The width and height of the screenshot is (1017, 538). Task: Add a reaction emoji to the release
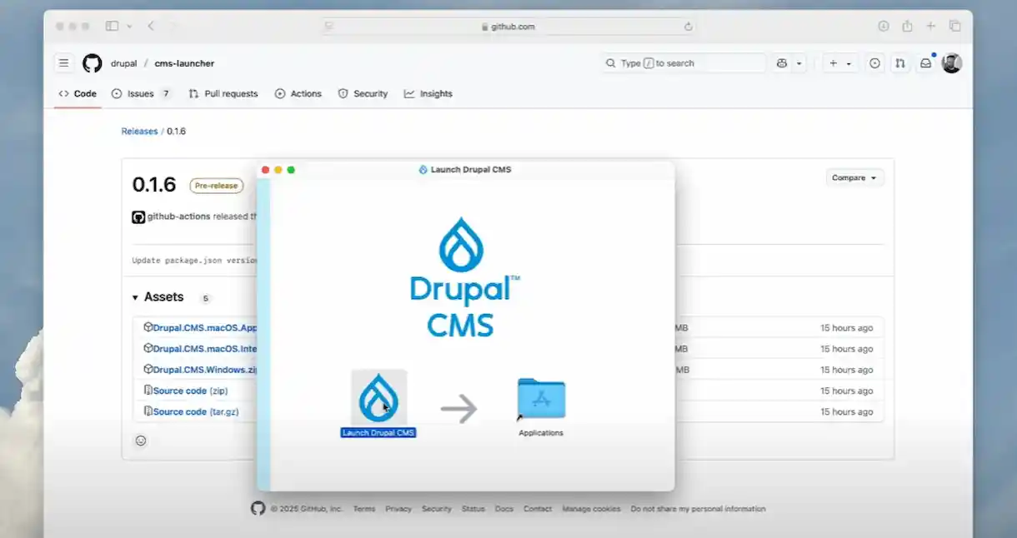(x=141, y=441)
